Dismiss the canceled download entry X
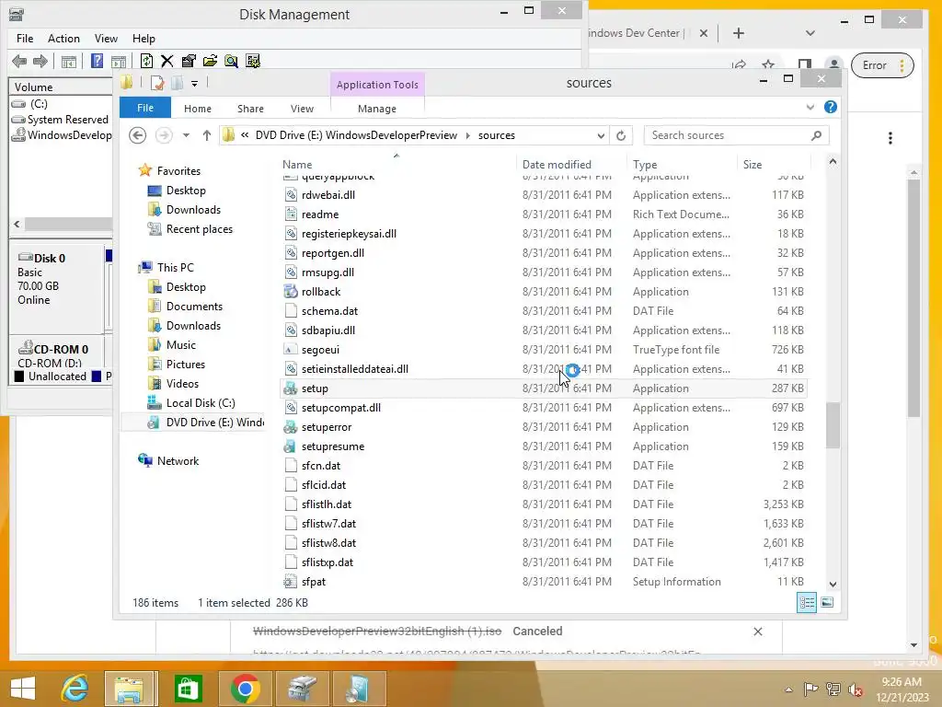 click(x=758, y=632)
